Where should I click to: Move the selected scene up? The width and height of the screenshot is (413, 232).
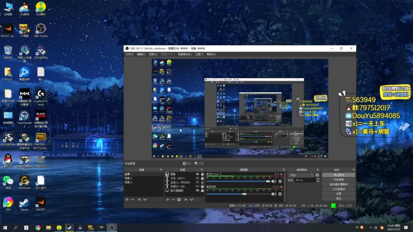click(139, 200)
